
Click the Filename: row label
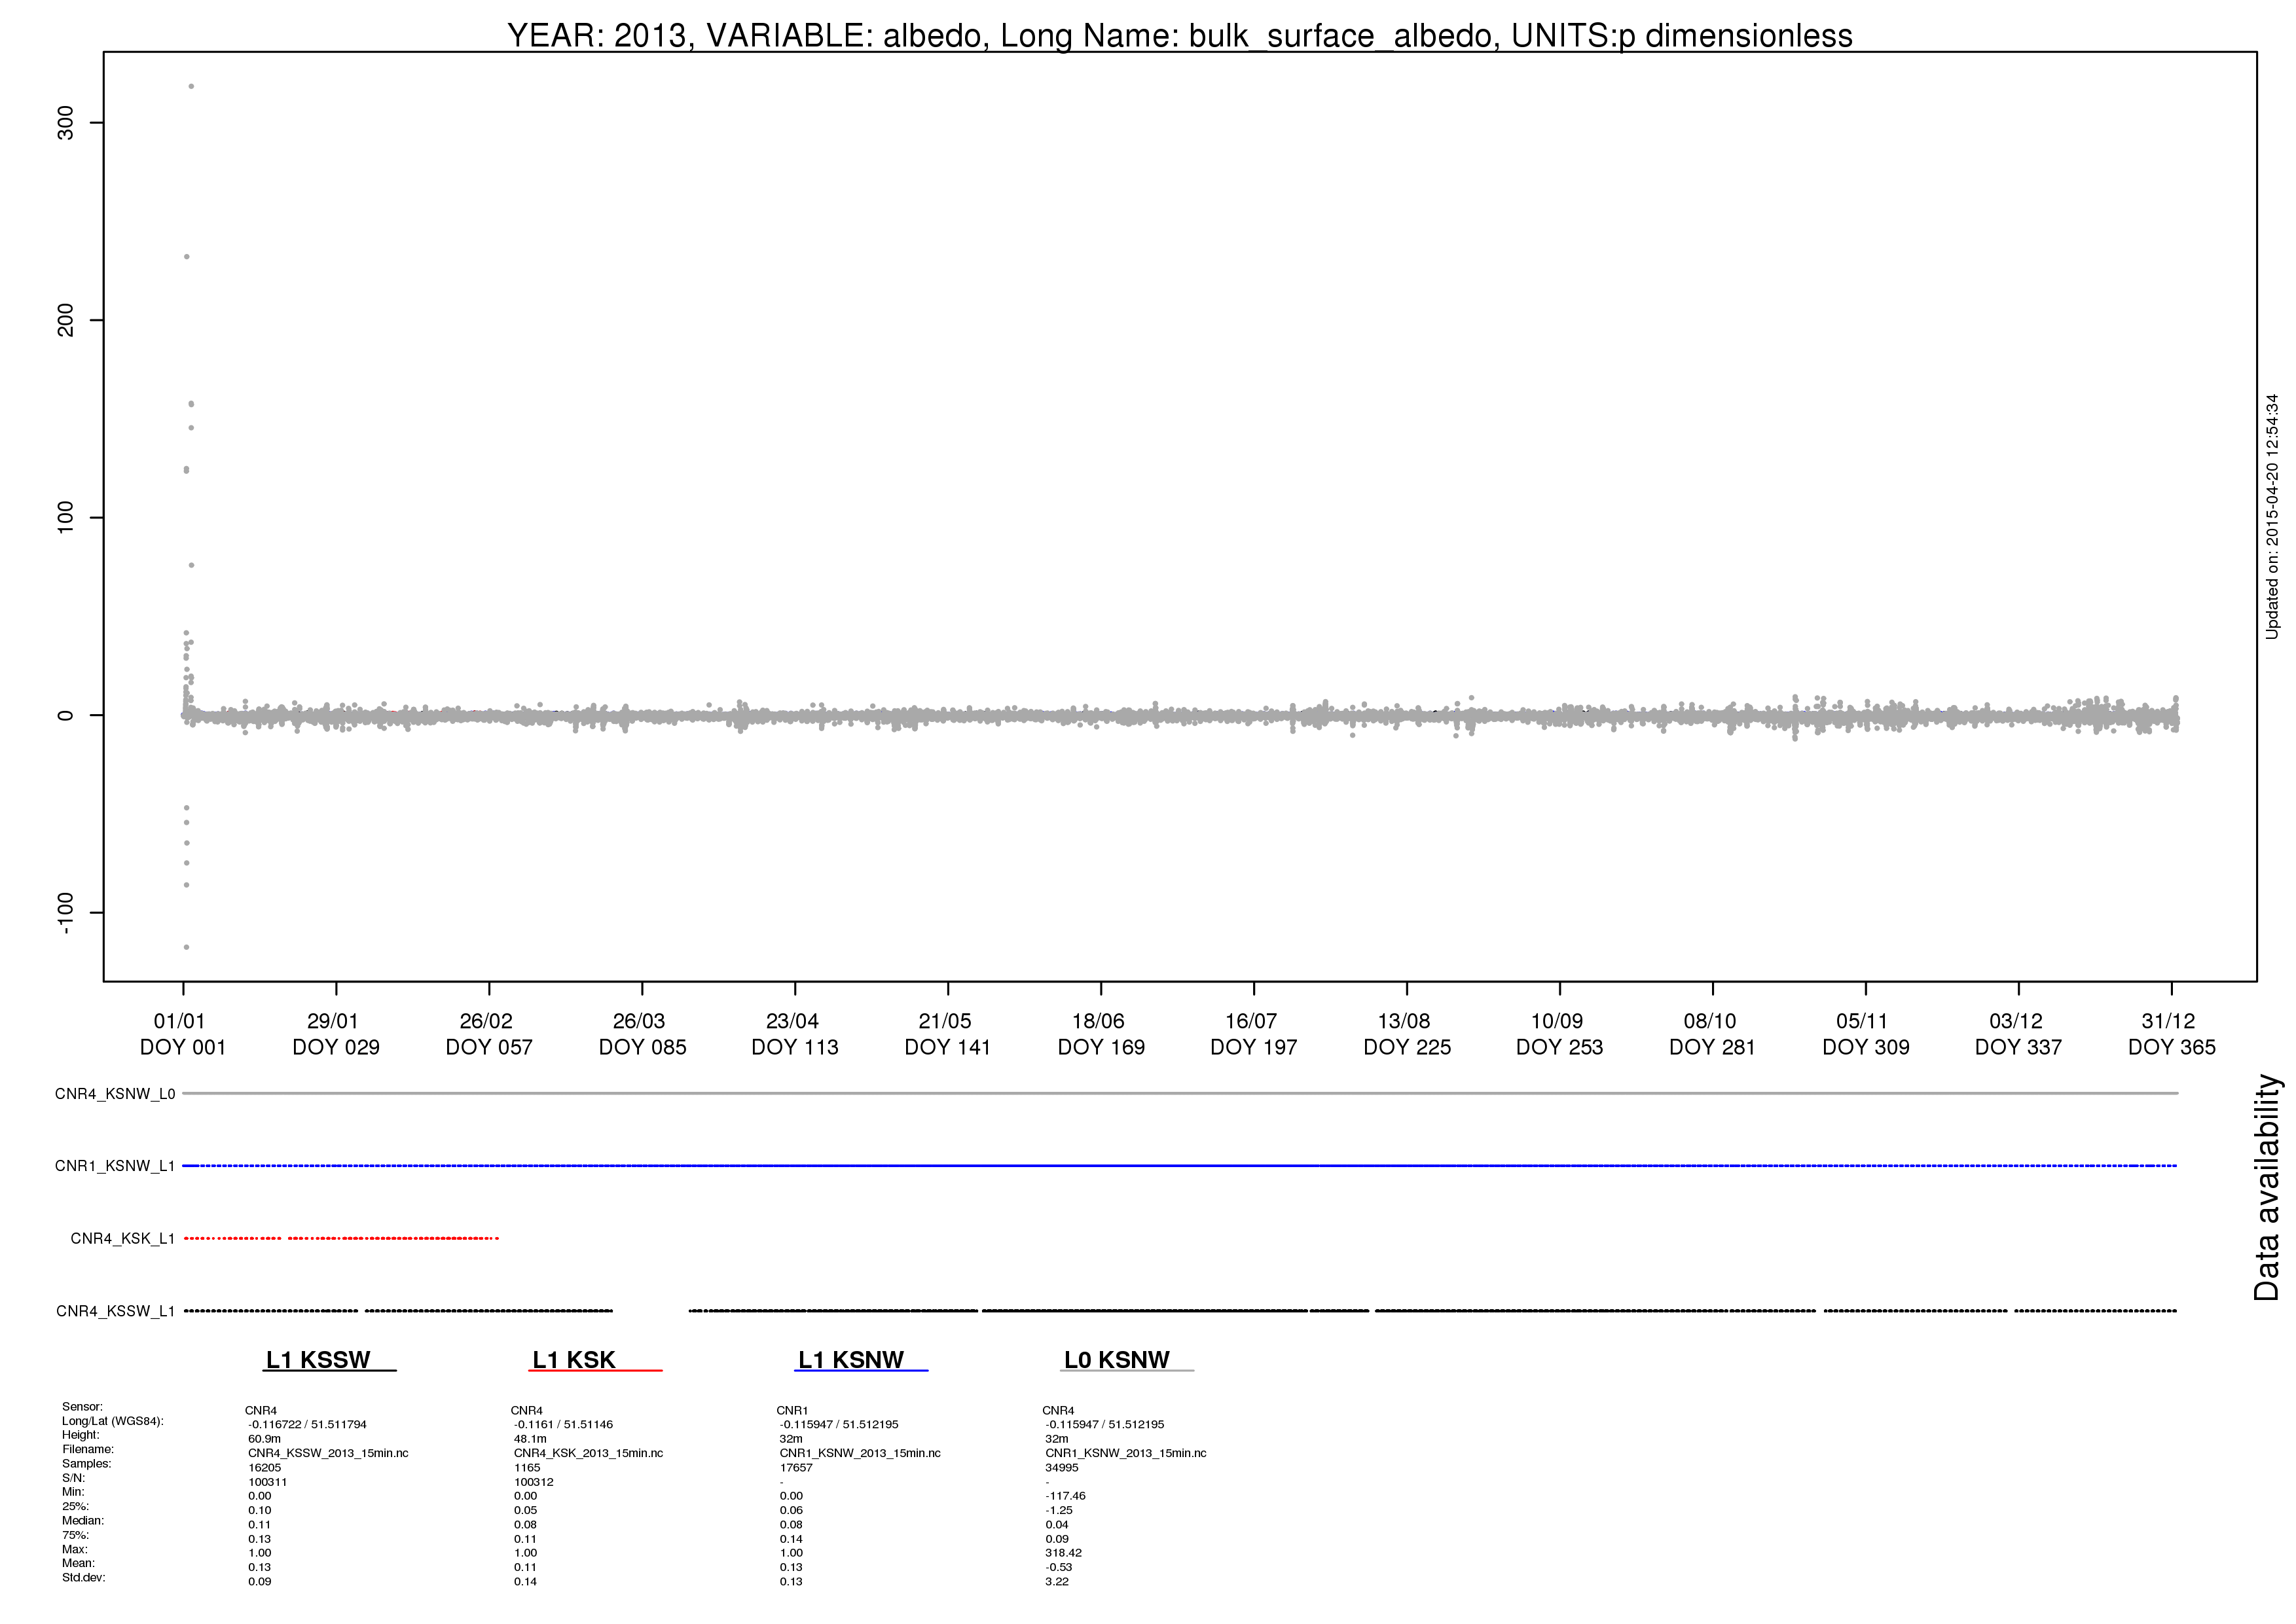coord(88,1449)
